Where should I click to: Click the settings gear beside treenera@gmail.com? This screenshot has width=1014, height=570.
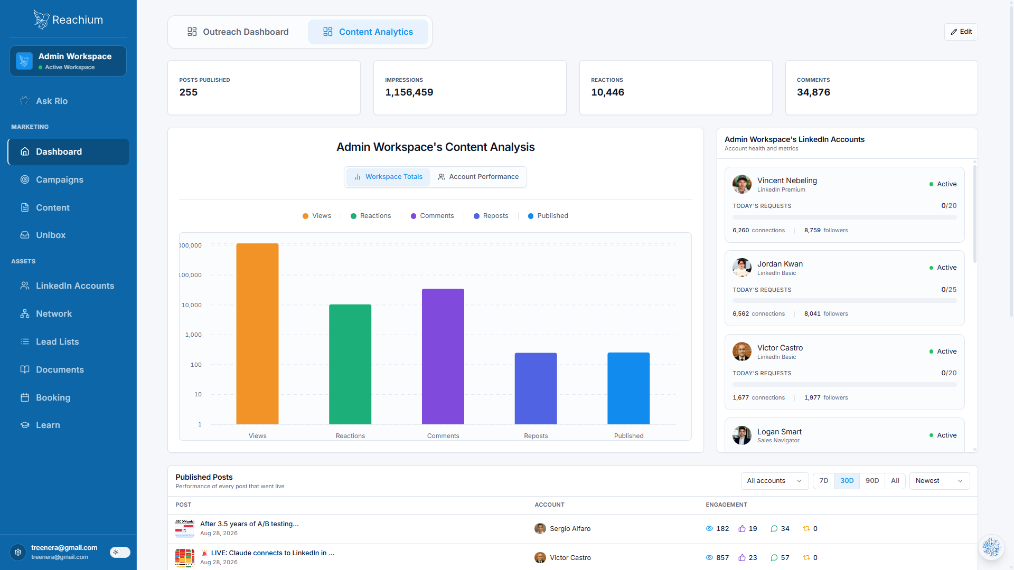[18, 552]
